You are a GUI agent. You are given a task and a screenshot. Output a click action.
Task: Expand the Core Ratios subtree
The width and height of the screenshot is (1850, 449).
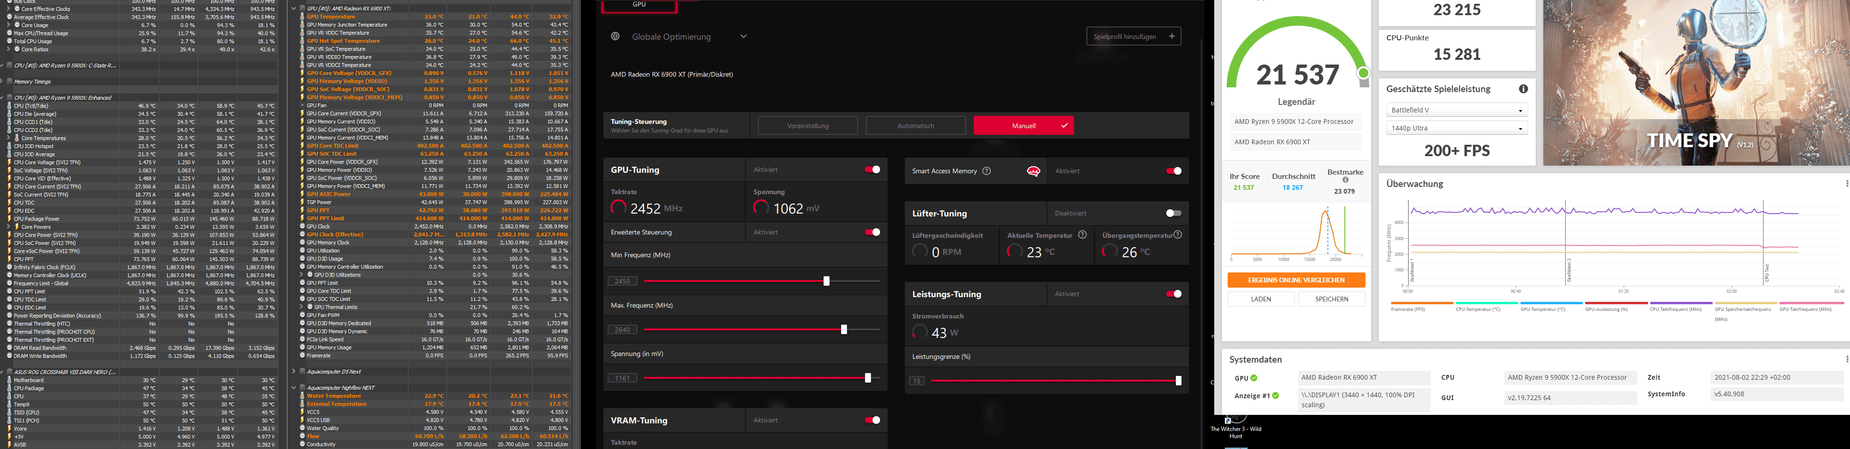10,49
